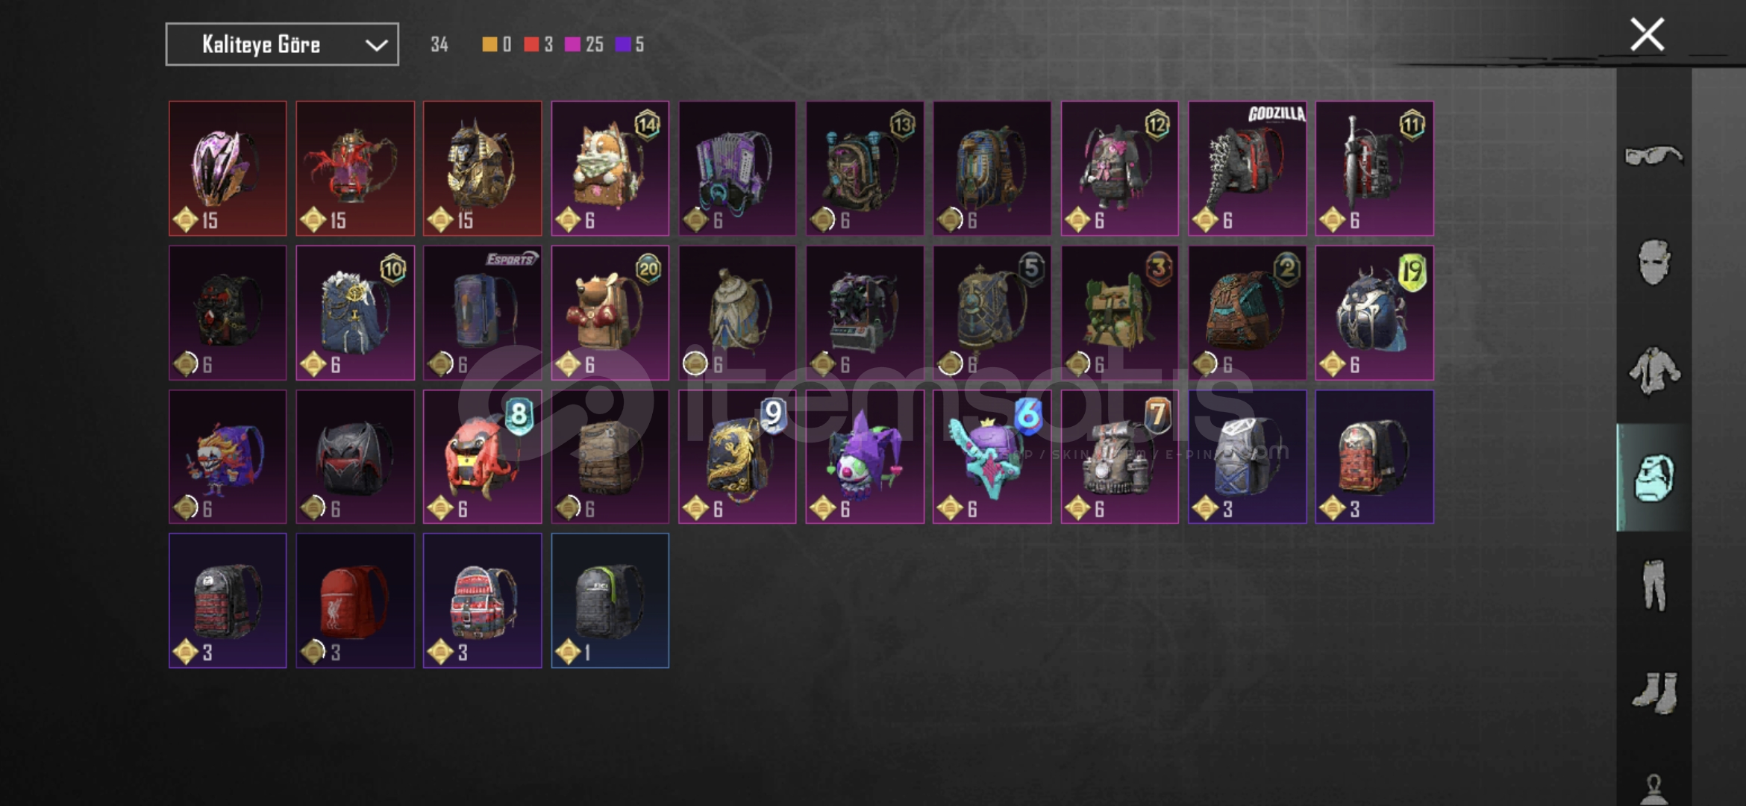This screenshot has width=1746, height=806.
Task: Pick the corgi dog backpack
Action: coord(610,169)
